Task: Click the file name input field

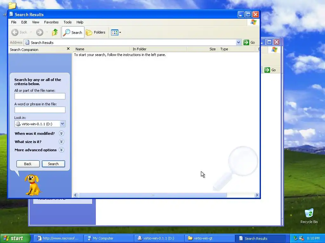Action: (x=40, y=96)
